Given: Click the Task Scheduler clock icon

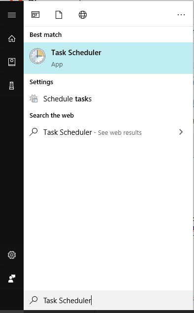Looking at the screenshot, I should pyautogui.click(x=37, y=56).
